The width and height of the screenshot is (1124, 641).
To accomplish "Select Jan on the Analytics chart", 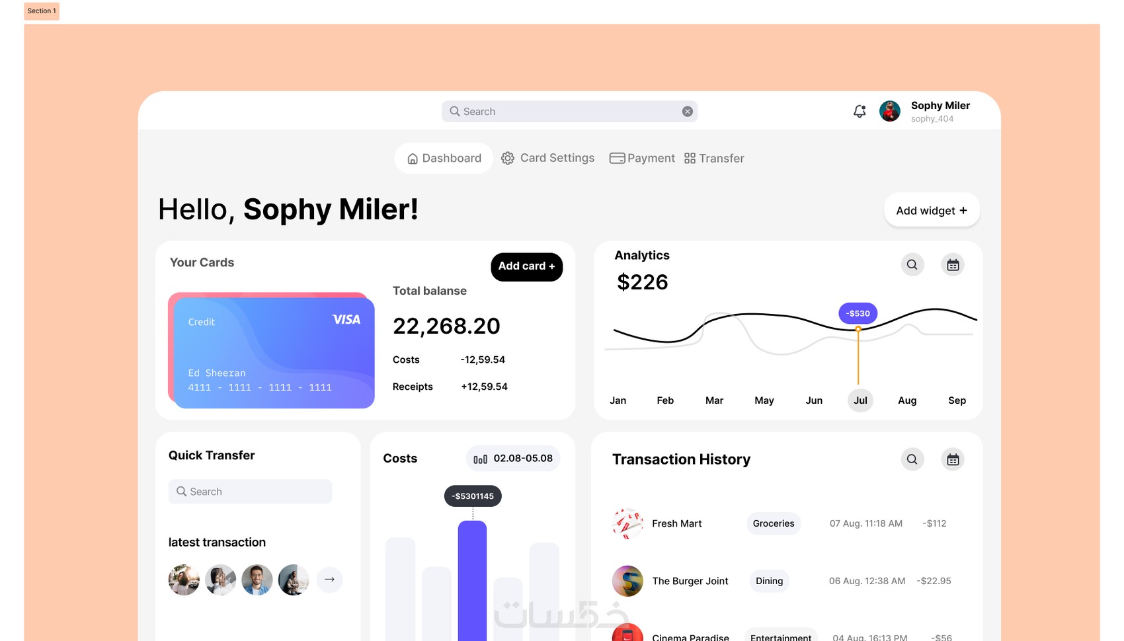I will (618, 400).
